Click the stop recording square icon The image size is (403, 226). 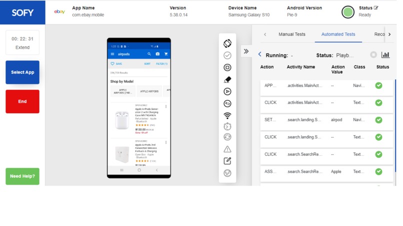227,67
